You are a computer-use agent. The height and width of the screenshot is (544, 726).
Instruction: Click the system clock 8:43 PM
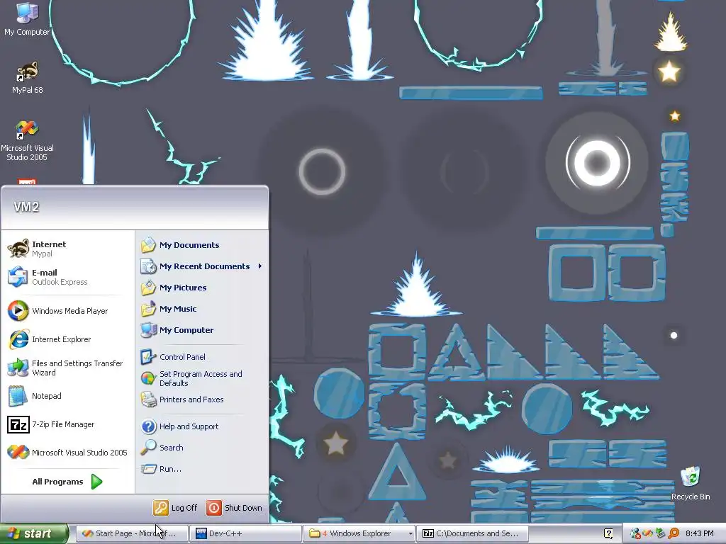click(x=700, y=533)
